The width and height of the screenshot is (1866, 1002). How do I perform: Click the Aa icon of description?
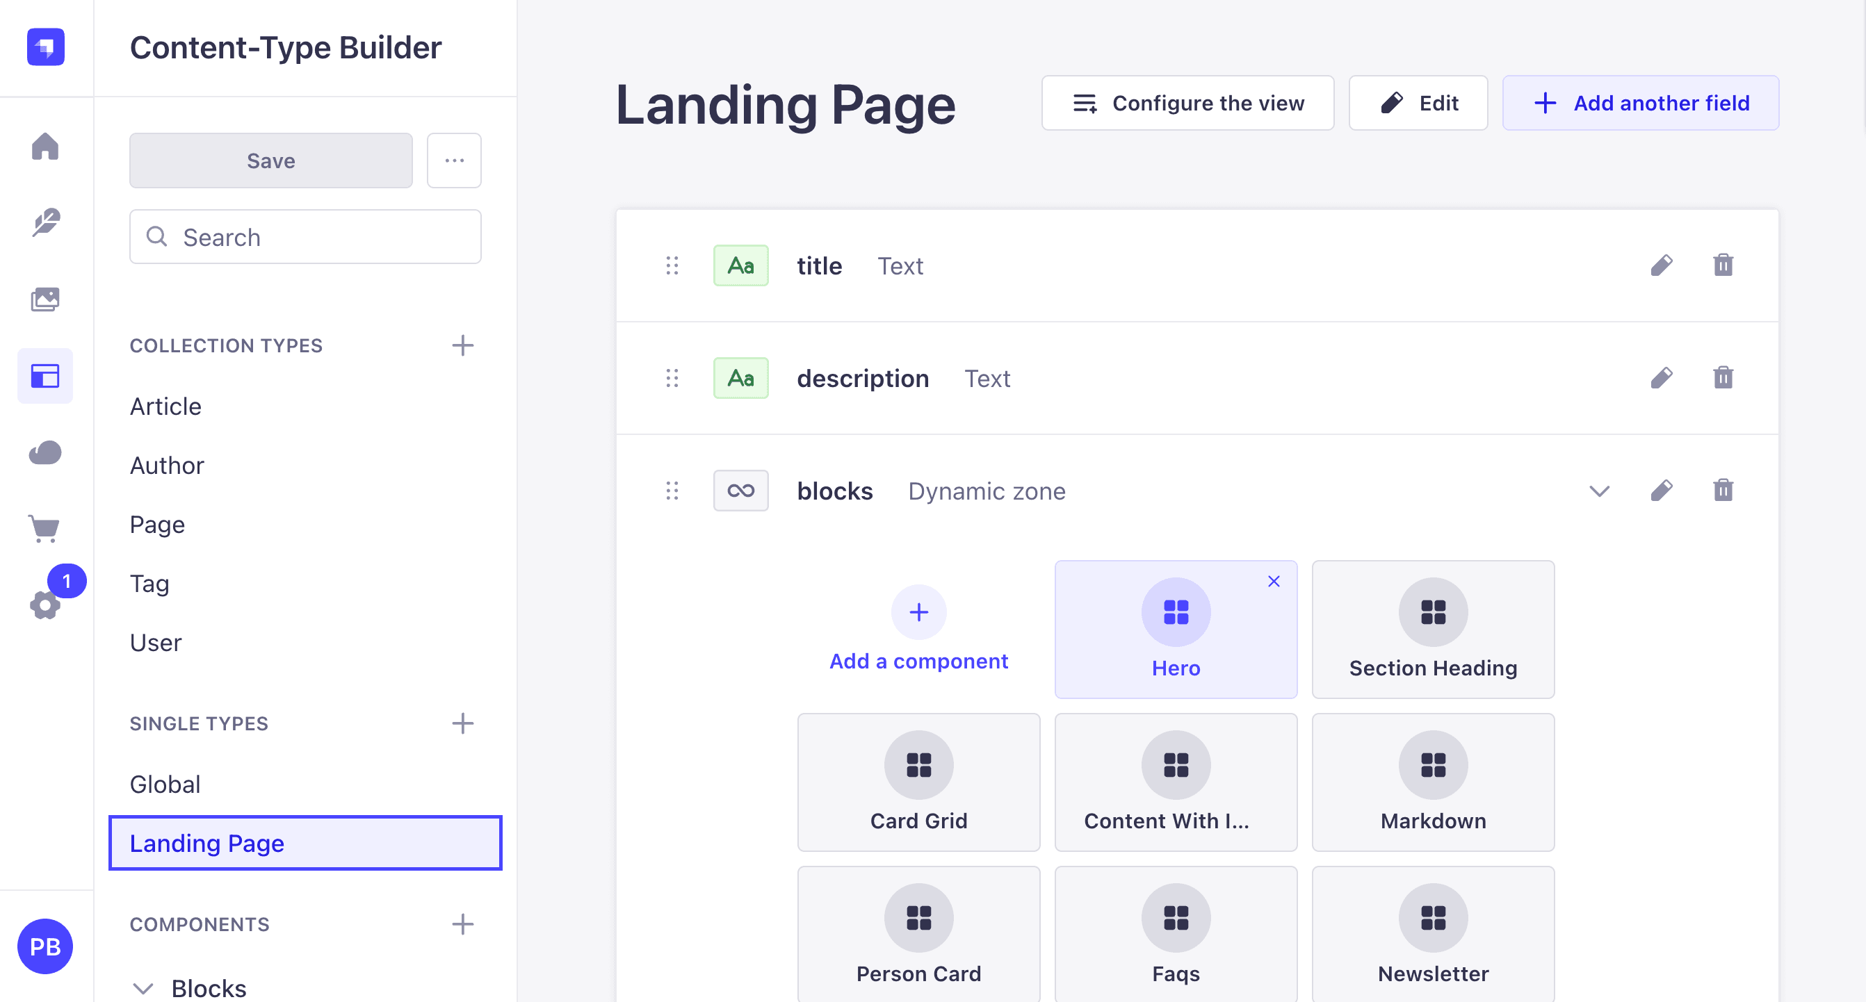(x=740, y=378)
